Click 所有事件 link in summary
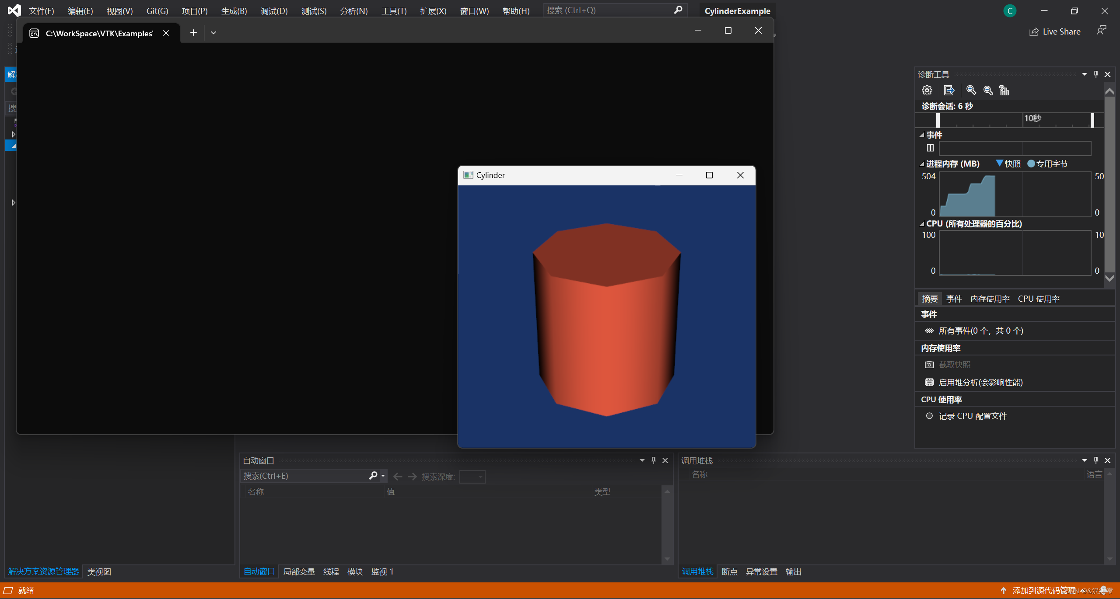This screenshot has width=1120, height=599. click(x=980, y=331)
